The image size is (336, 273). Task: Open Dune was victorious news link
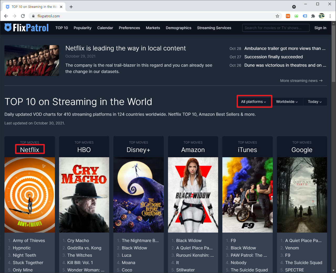tap(285, 65)
